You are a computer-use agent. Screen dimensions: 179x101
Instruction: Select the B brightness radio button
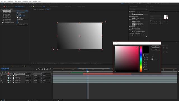point(144,59)
